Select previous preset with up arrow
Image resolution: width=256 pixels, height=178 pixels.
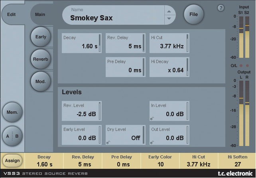click(169, 11)
